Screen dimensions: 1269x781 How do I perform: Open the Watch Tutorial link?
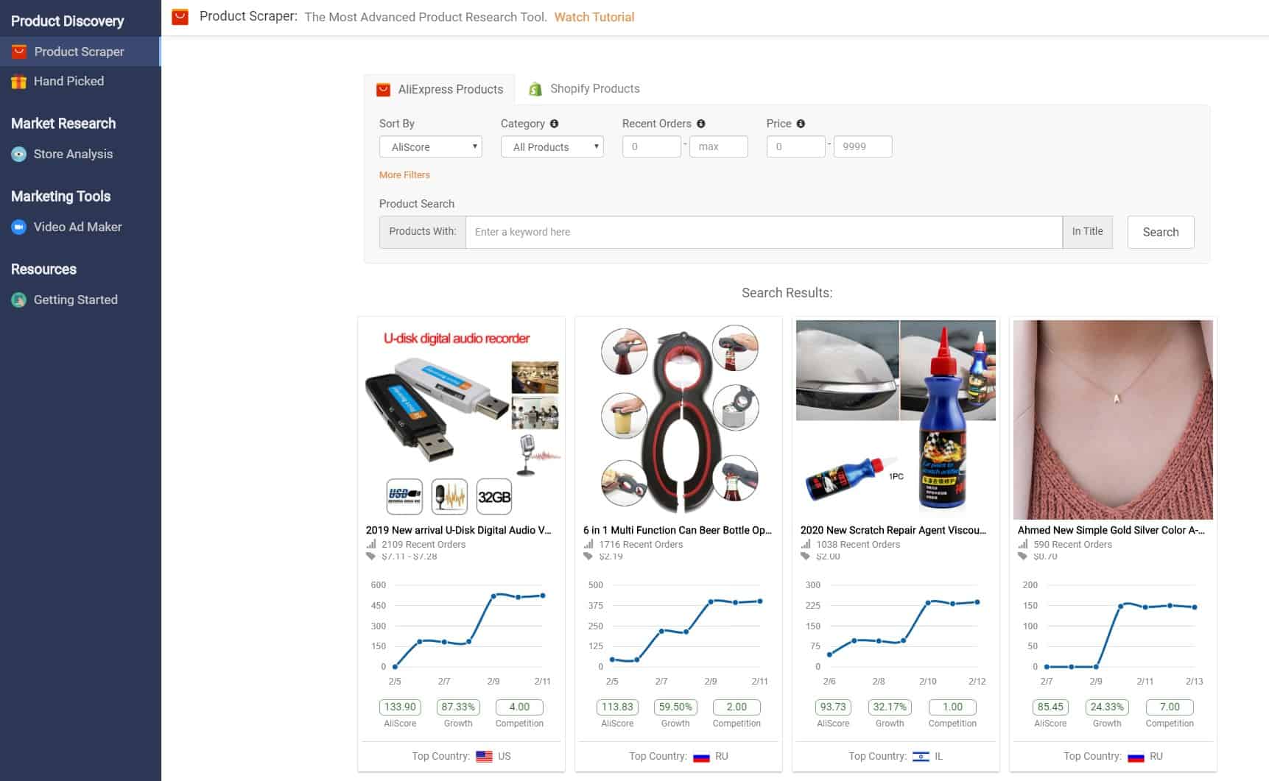coord(594,17)
